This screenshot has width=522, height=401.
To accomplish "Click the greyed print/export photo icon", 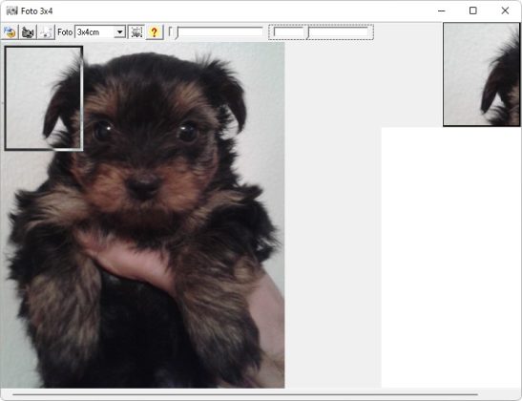I will (x=46, y=32).
